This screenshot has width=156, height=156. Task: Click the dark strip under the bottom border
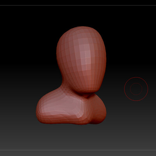tap(78, 153)
